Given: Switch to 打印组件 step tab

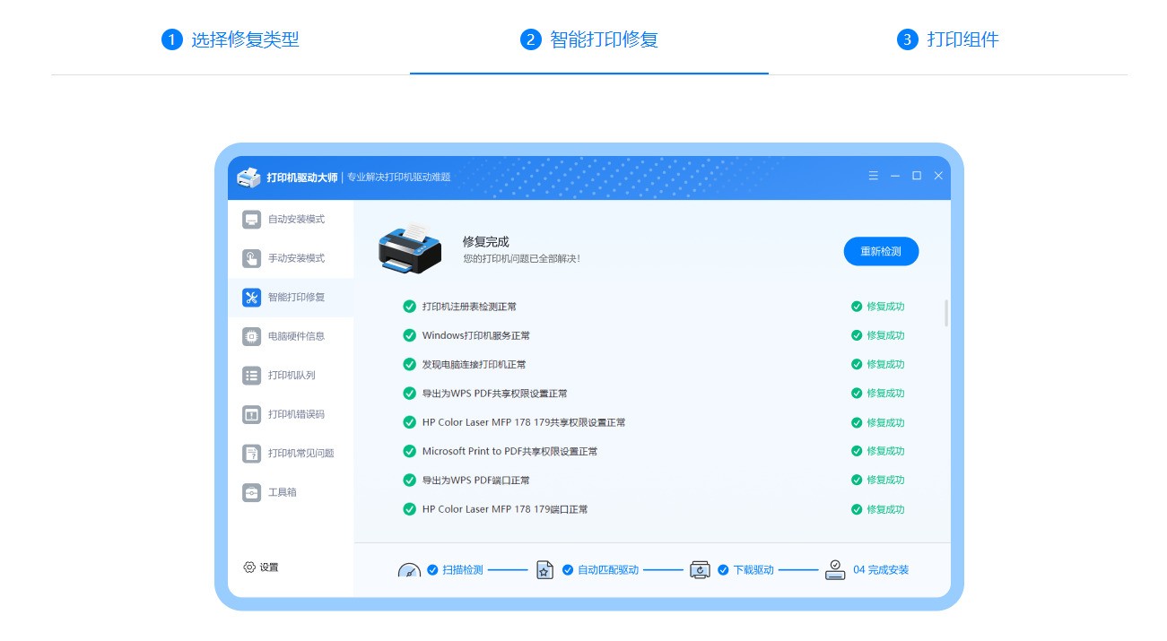Looking at the screenshot, I should pyautogui.click(x=948, y=39).
